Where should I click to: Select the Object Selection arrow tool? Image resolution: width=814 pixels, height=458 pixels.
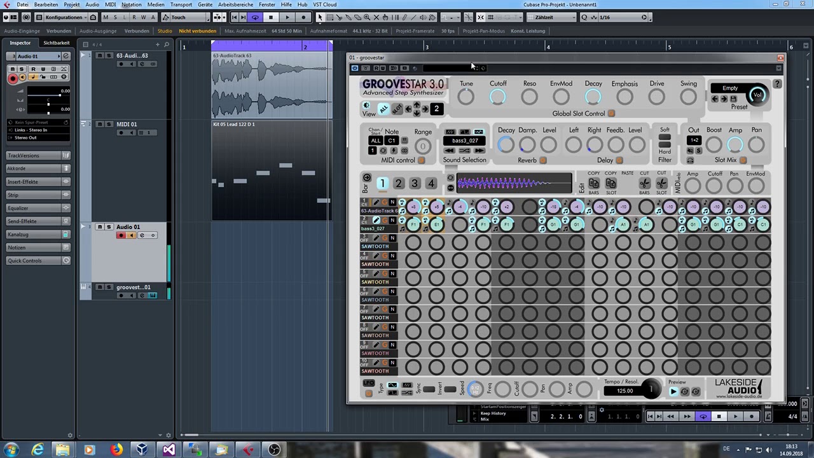click(x=320, y=17)
